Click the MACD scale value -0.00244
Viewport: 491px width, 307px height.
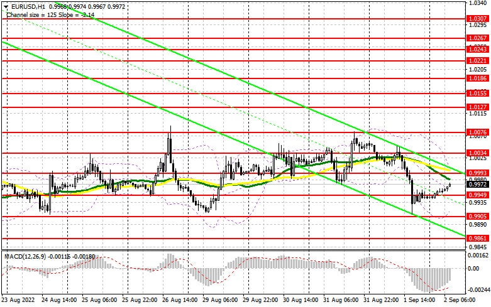[x=478, y=290]
